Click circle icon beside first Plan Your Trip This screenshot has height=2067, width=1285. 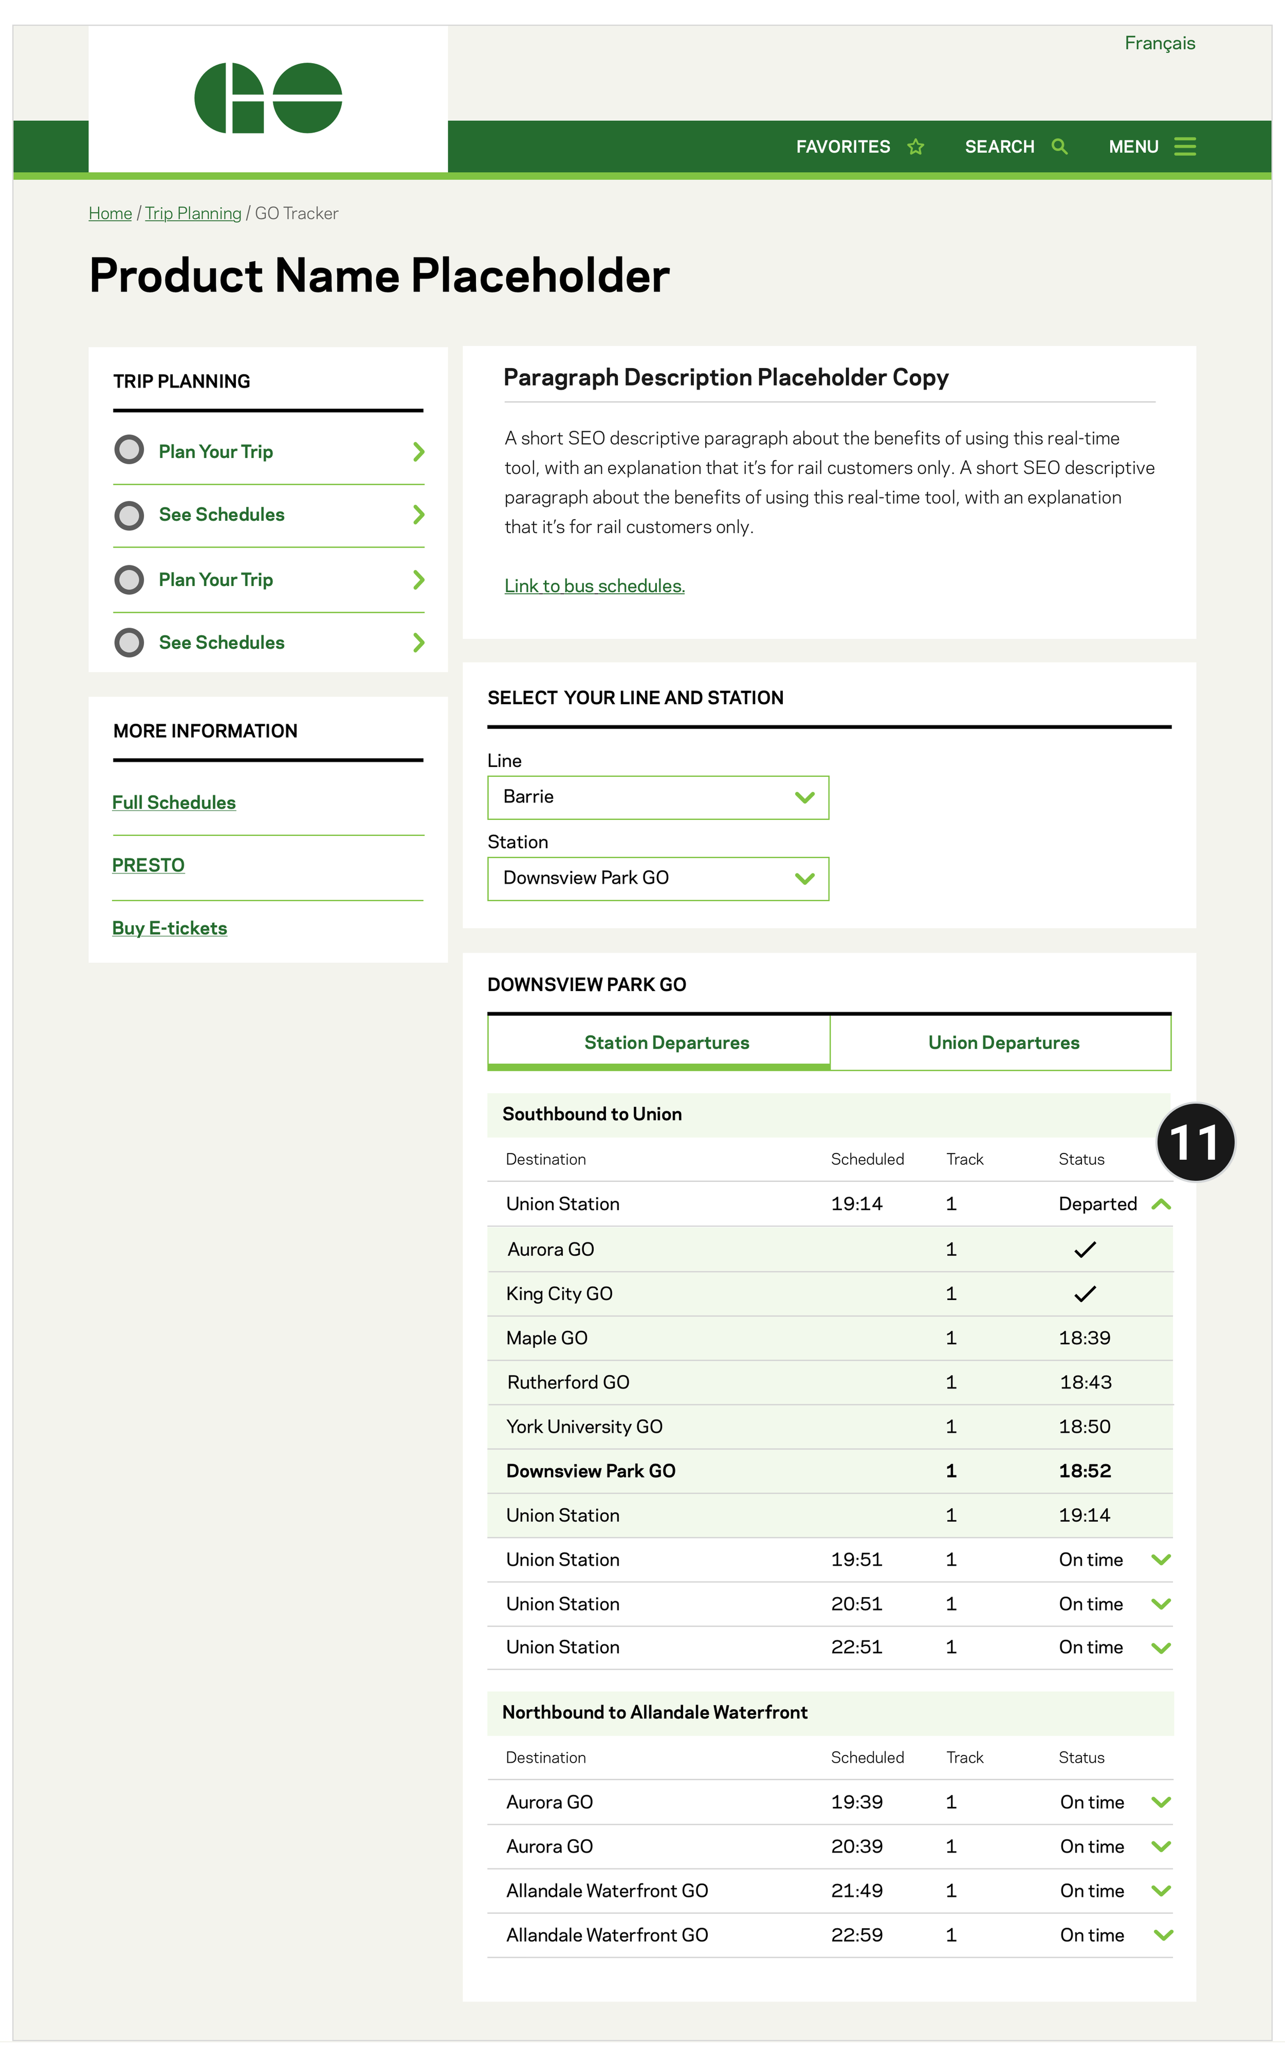129,450
